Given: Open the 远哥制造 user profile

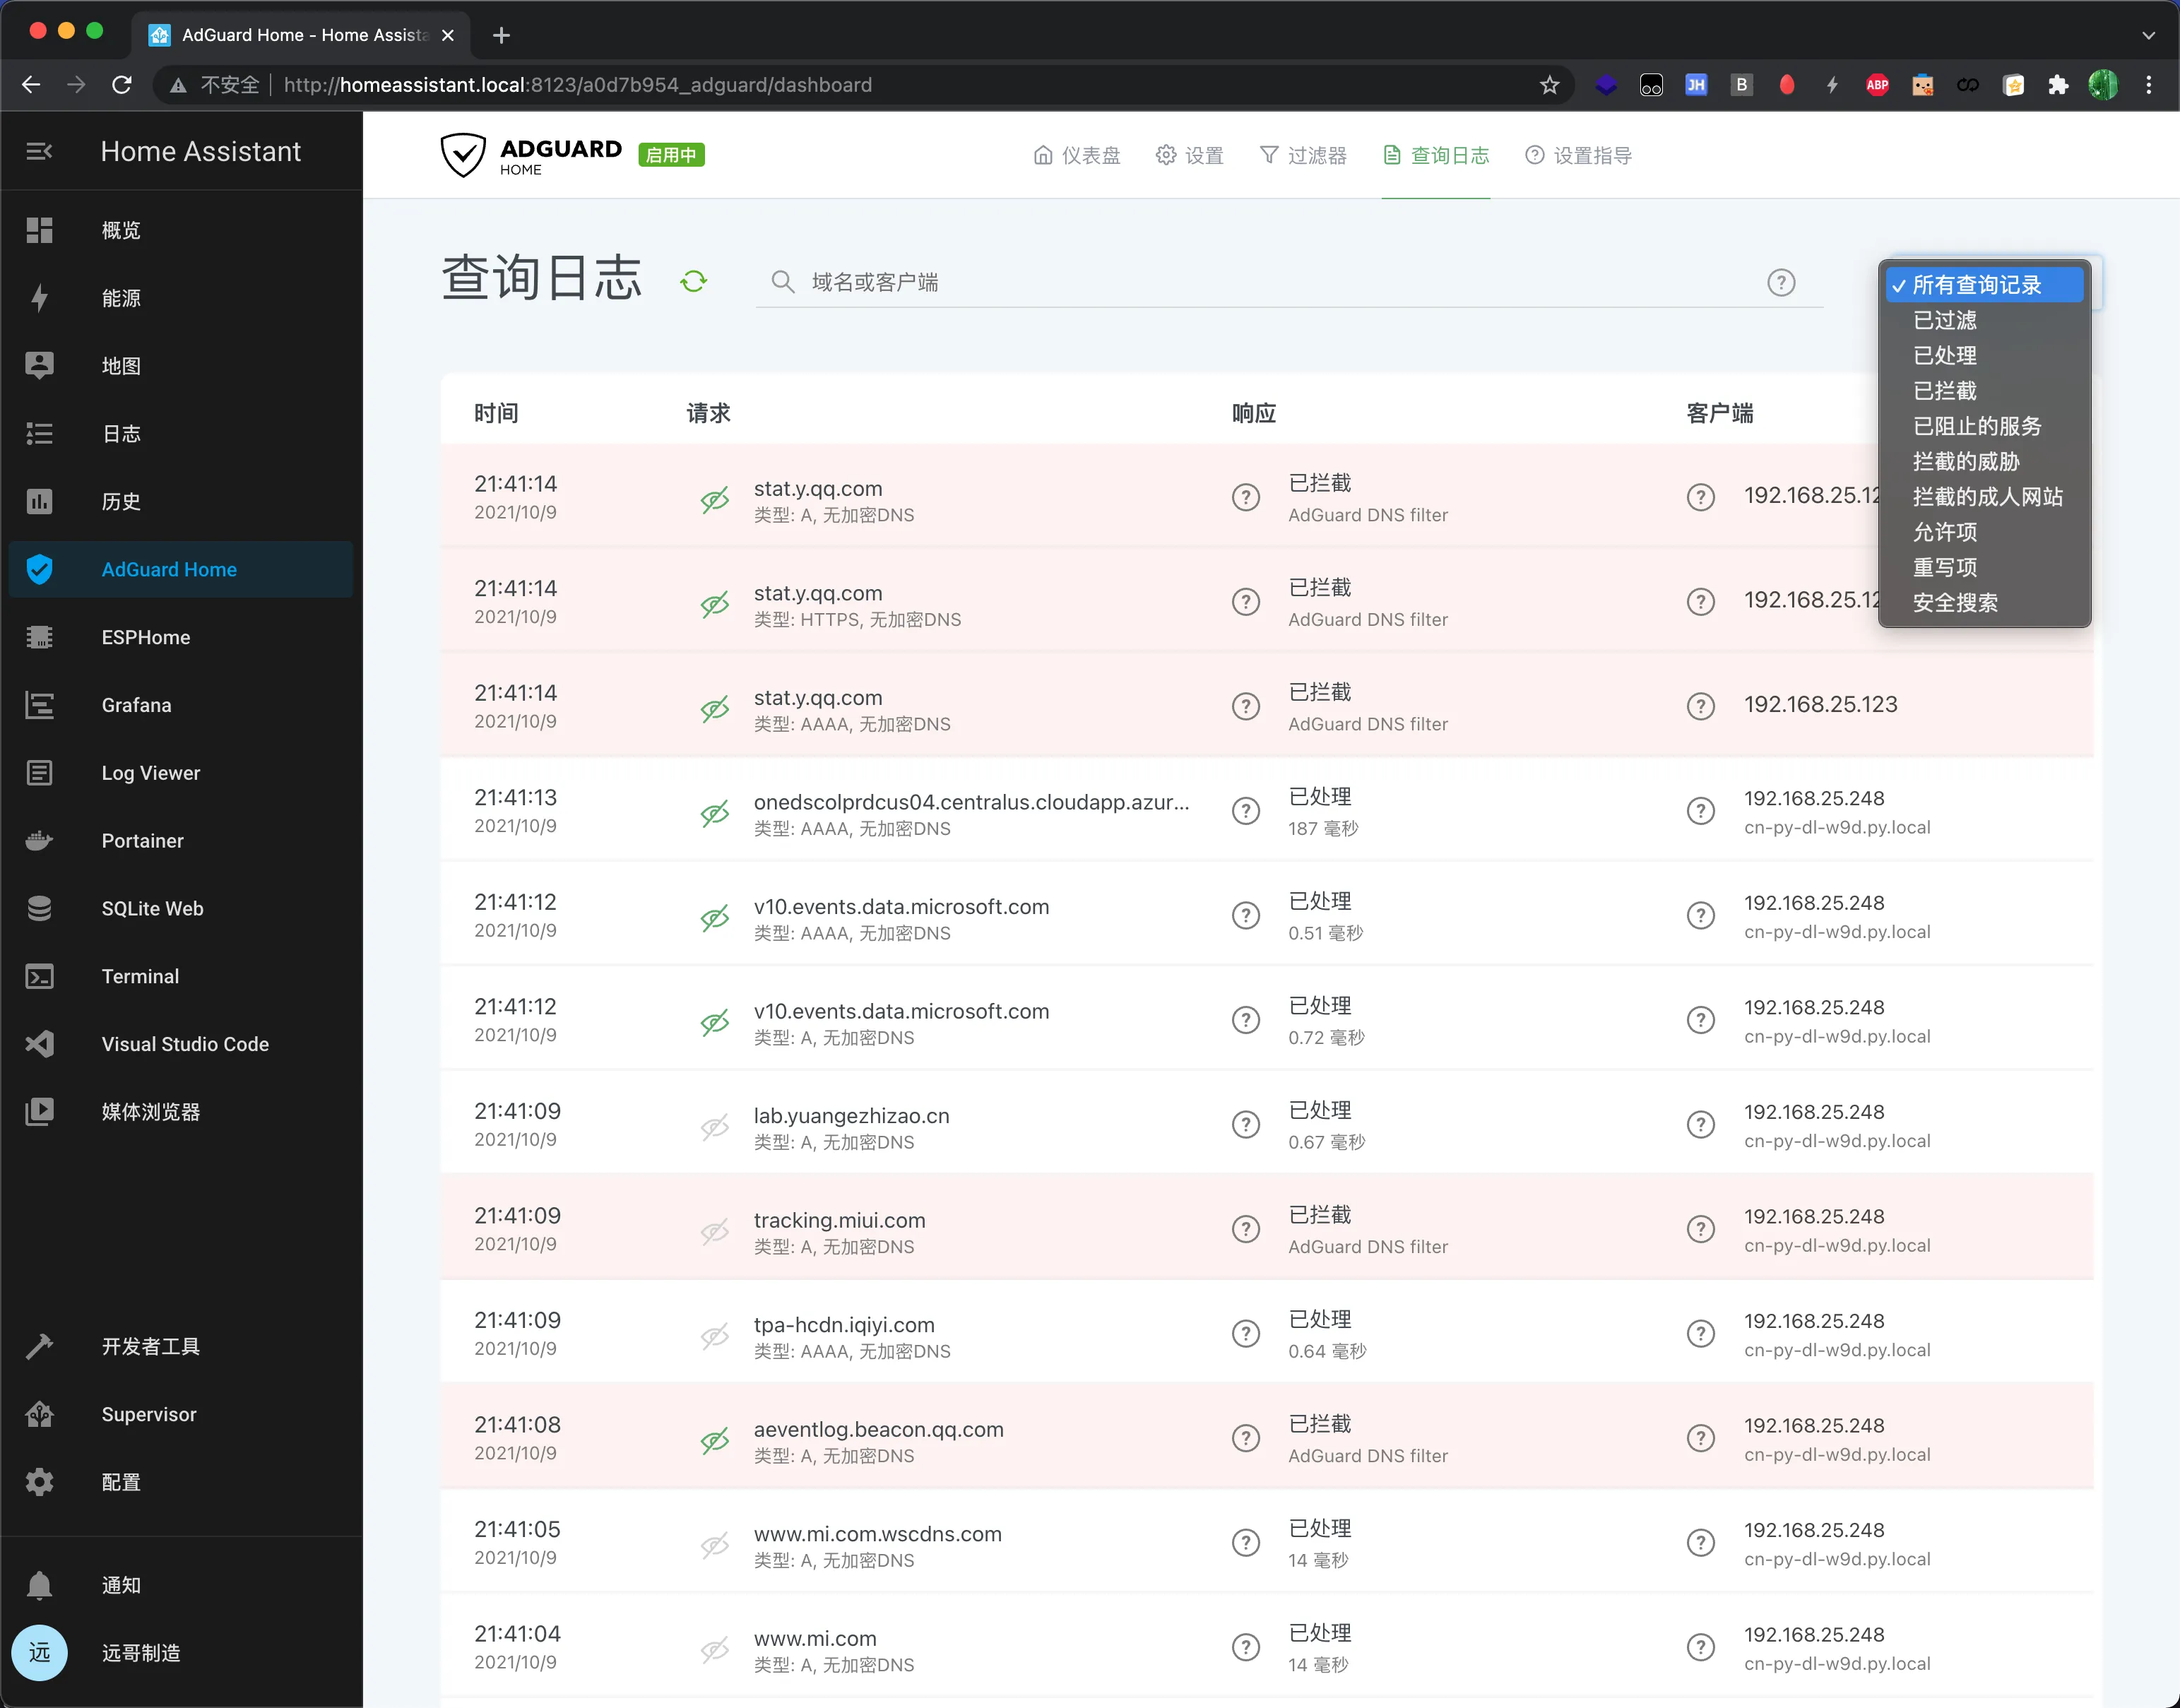Looking at the screenshot, I should 181,1652.
